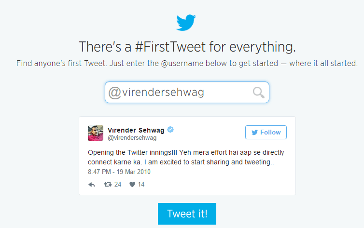Open the @virendersehwag handle link in the tweet card
The height and width of the screenshot is (228, 364).
(132, 138)
